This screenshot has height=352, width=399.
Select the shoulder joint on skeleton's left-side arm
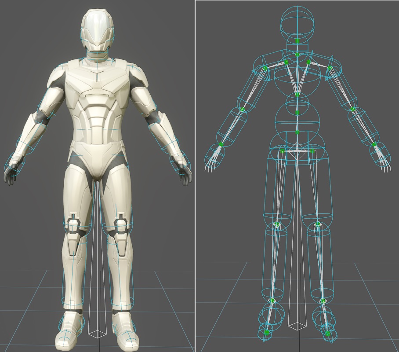265,68
